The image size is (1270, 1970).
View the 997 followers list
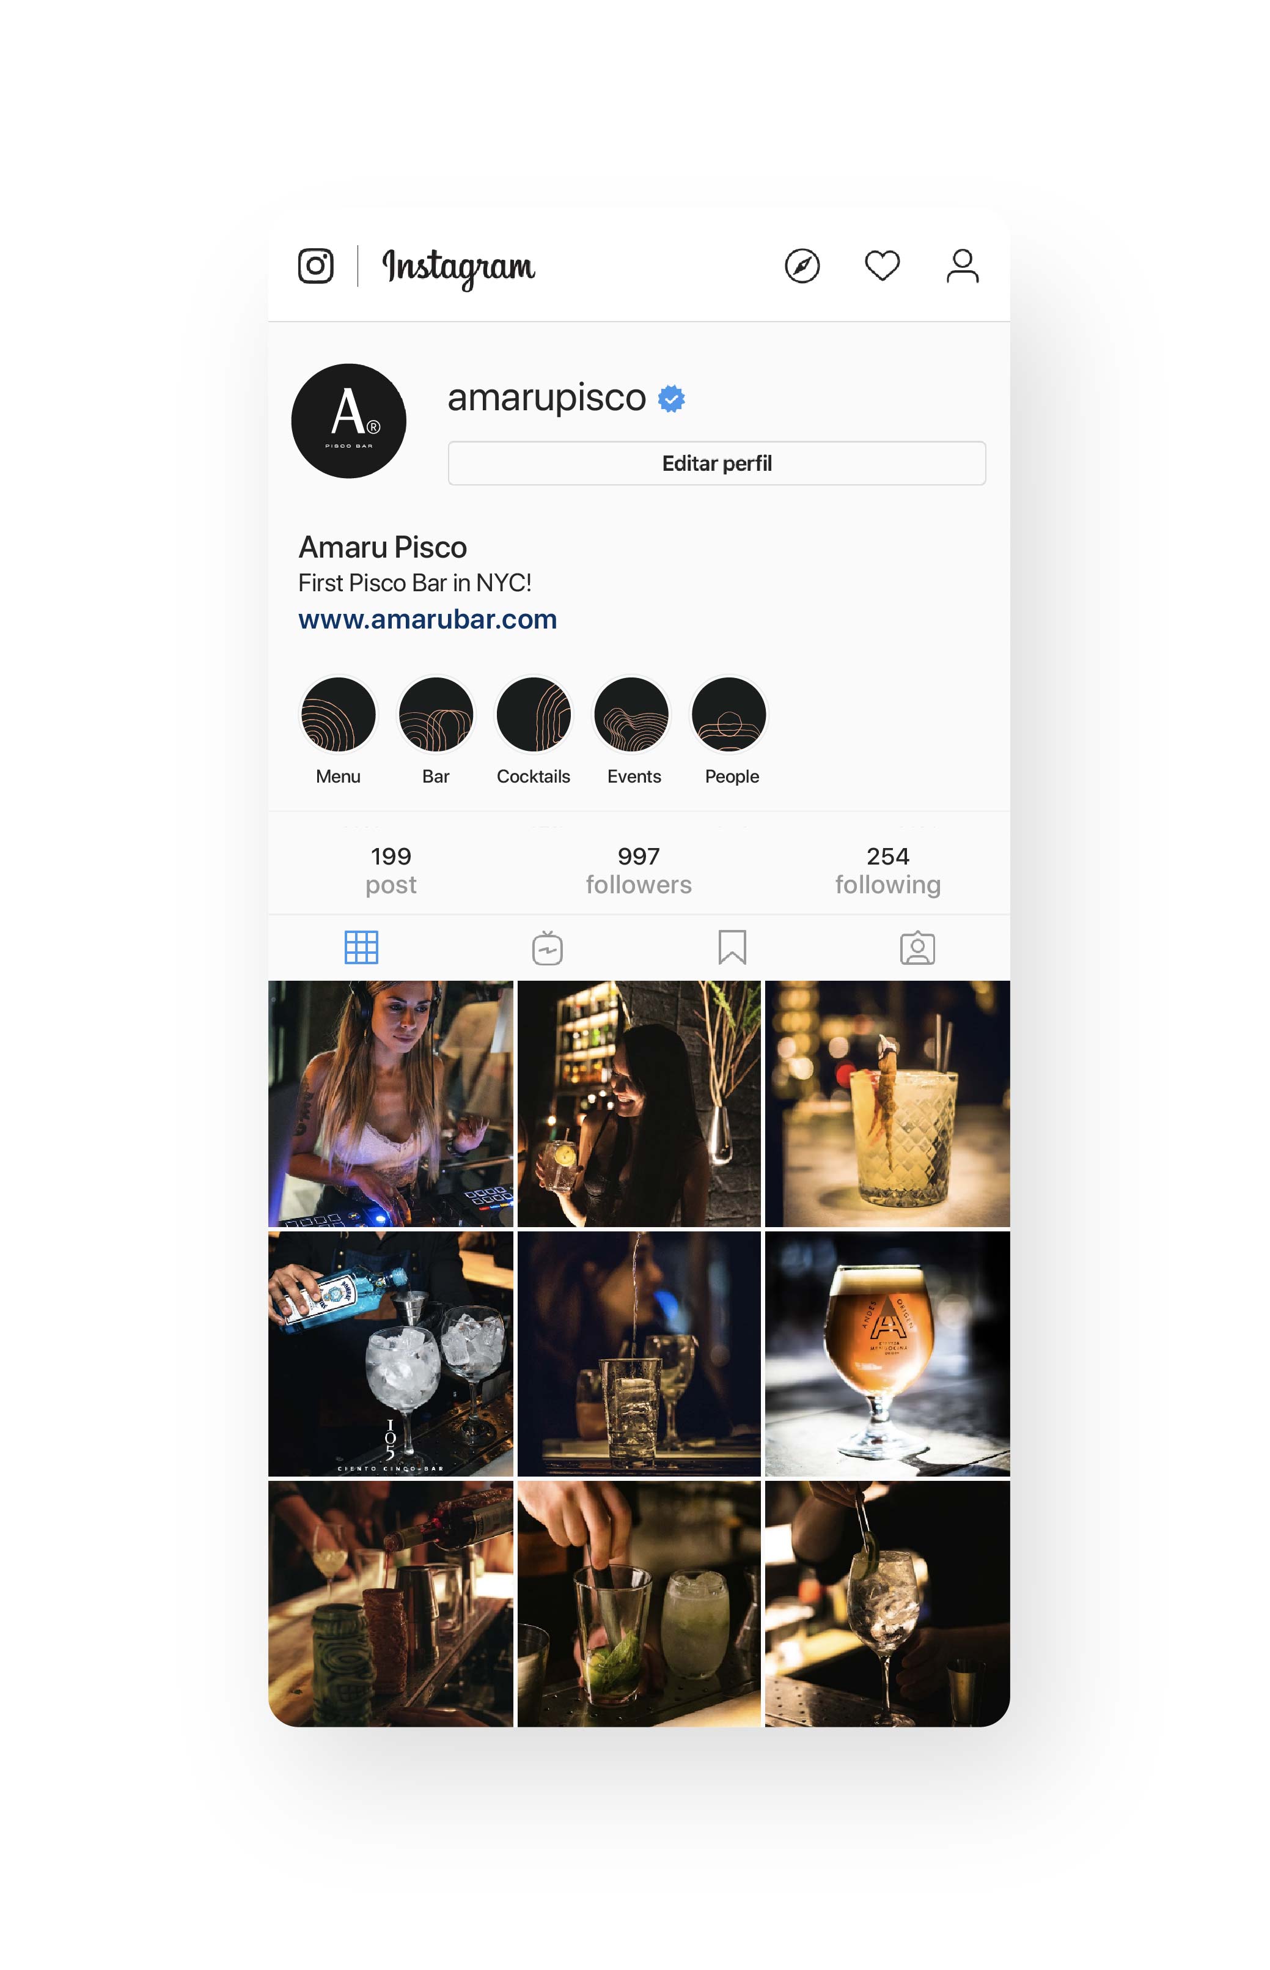[638, 869]
